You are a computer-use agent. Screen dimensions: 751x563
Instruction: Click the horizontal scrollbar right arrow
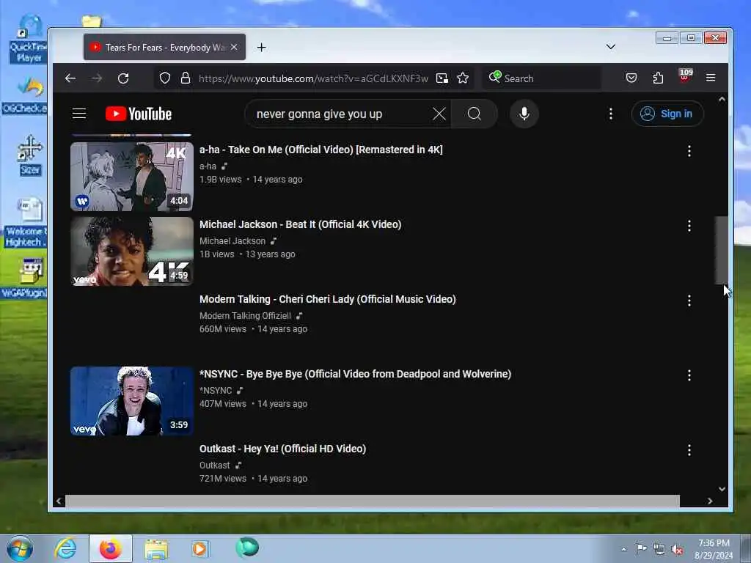pyautogui.click(x=710, y=501)
